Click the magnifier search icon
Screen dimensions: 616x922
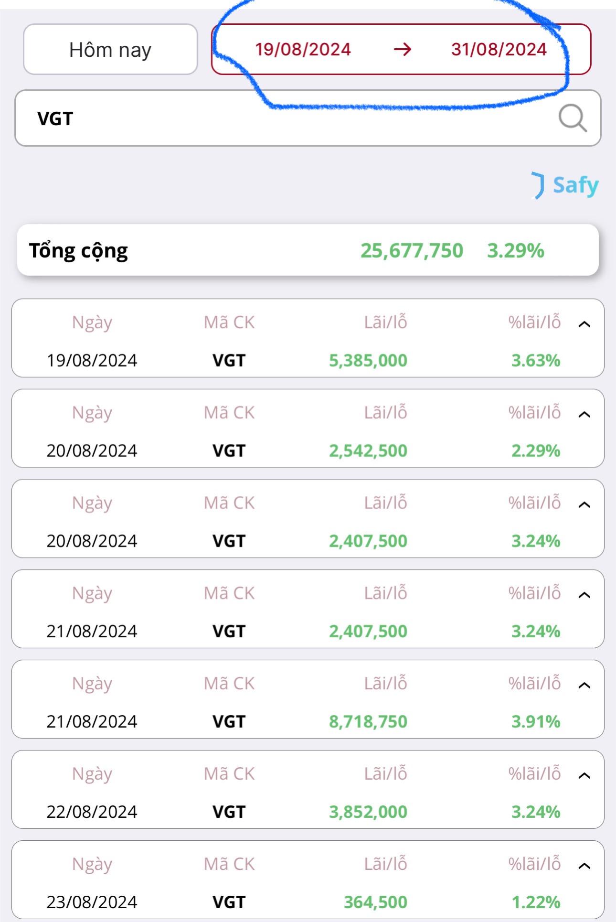tap(572, 118)
